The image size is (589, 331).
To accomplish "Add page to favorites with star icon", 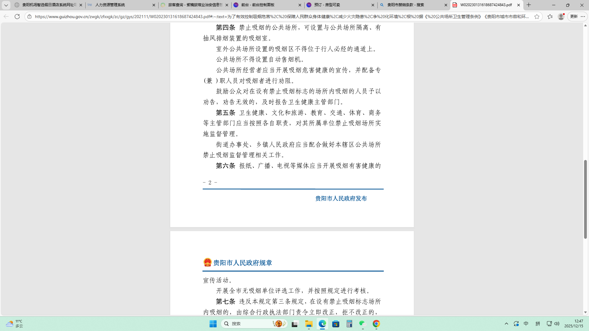I will click(x=537, y=17).
